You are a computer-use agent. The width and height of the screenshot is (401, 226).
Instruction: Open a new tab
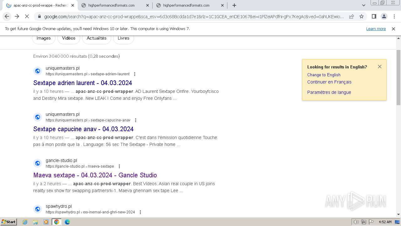pyautogui.click(x=234, y=5)
